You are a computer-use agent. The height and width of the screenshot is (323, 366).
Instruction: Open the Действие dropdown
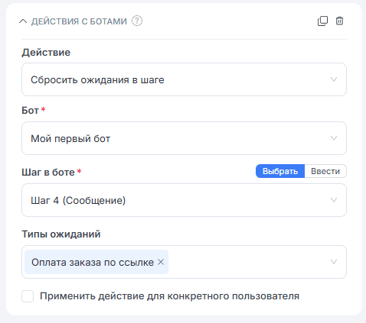tap(184, 79)
